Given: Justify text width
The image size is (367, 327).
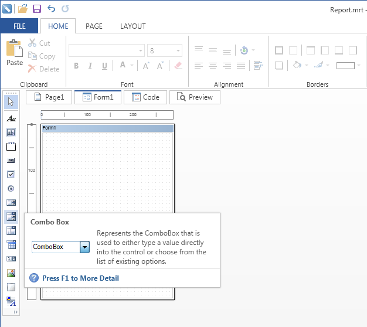Looking at the screenshot, I should point(241,66).
